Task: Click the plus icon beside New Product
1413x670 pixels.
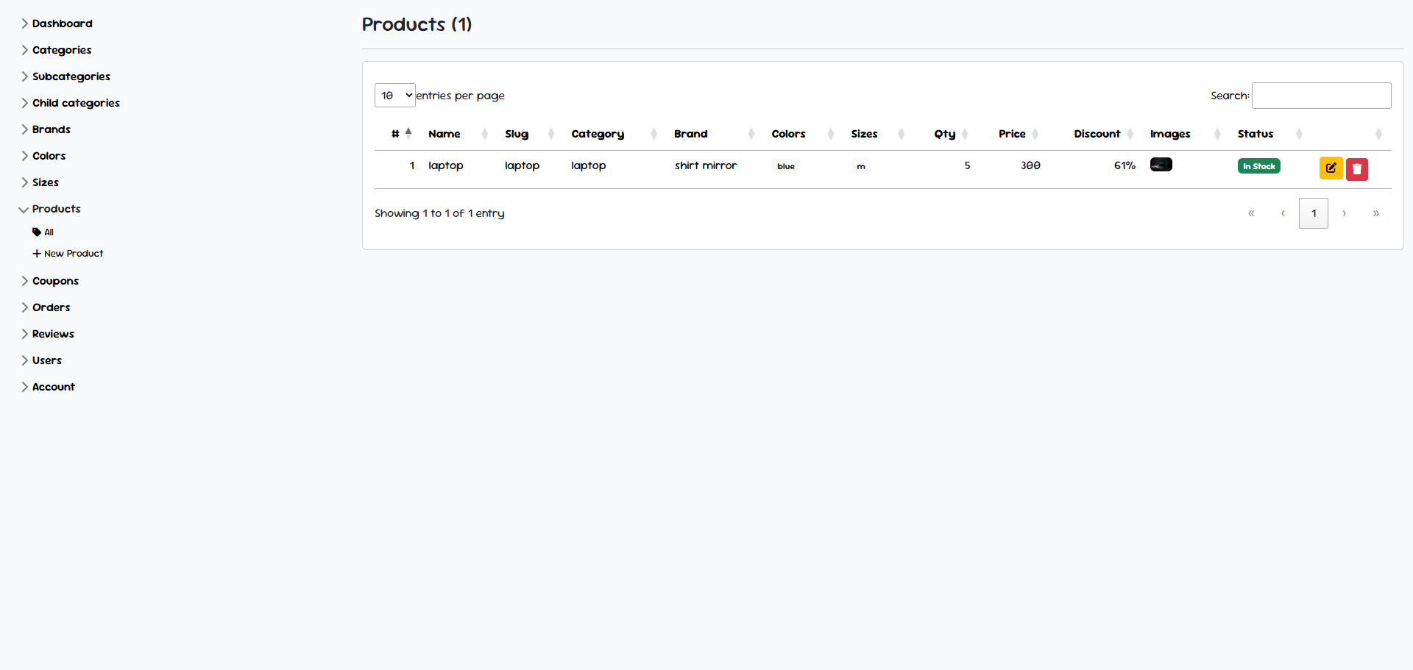Action: [37, 254]
